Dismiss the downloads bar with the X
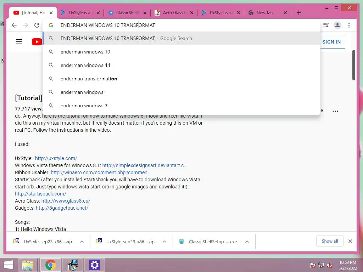 point(350,241)
